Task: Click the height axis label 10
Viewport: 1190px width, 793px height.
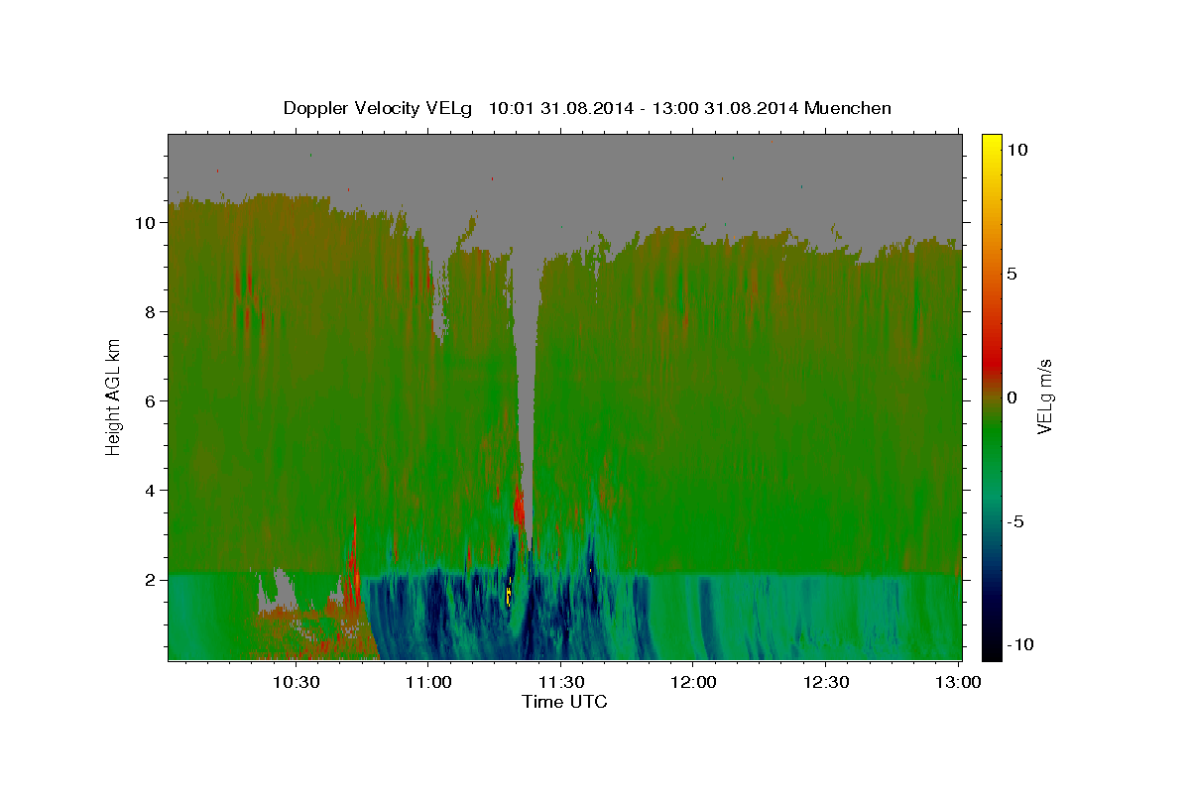Action: [145, 223]
